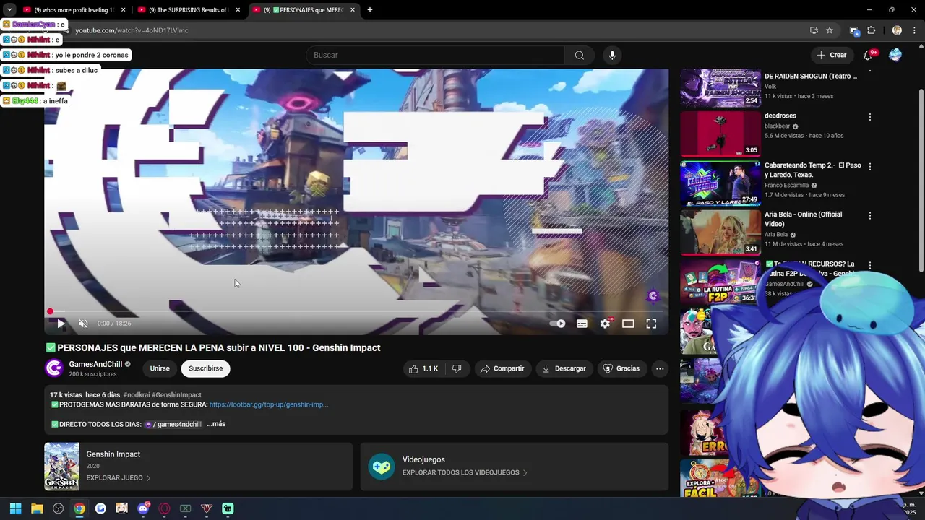Click the #GenshinImpact hashtag

pos(176,395)
